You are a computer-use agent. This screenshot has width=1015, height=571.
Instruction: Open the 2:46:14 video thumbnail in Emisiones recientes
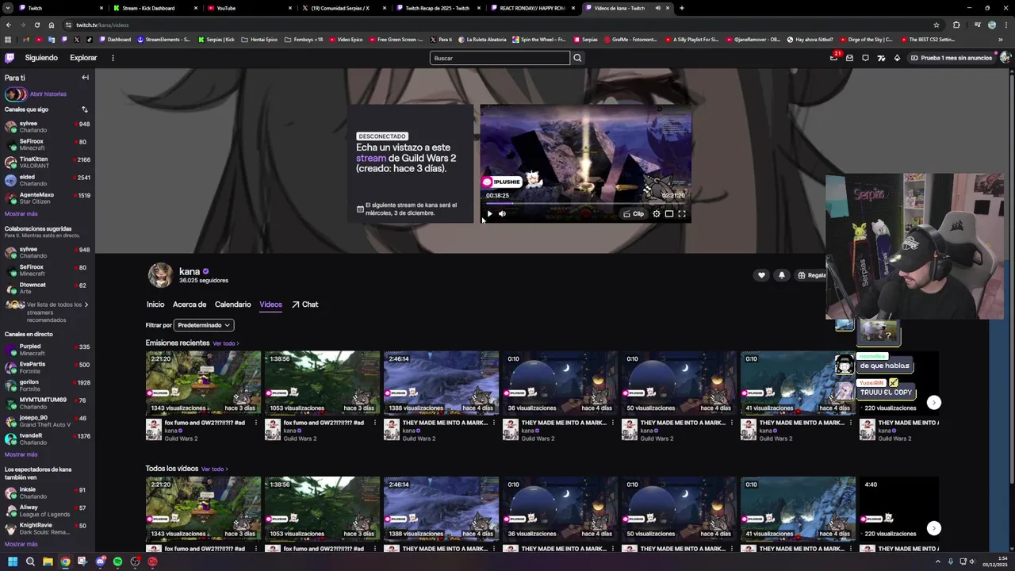[441, 383]
